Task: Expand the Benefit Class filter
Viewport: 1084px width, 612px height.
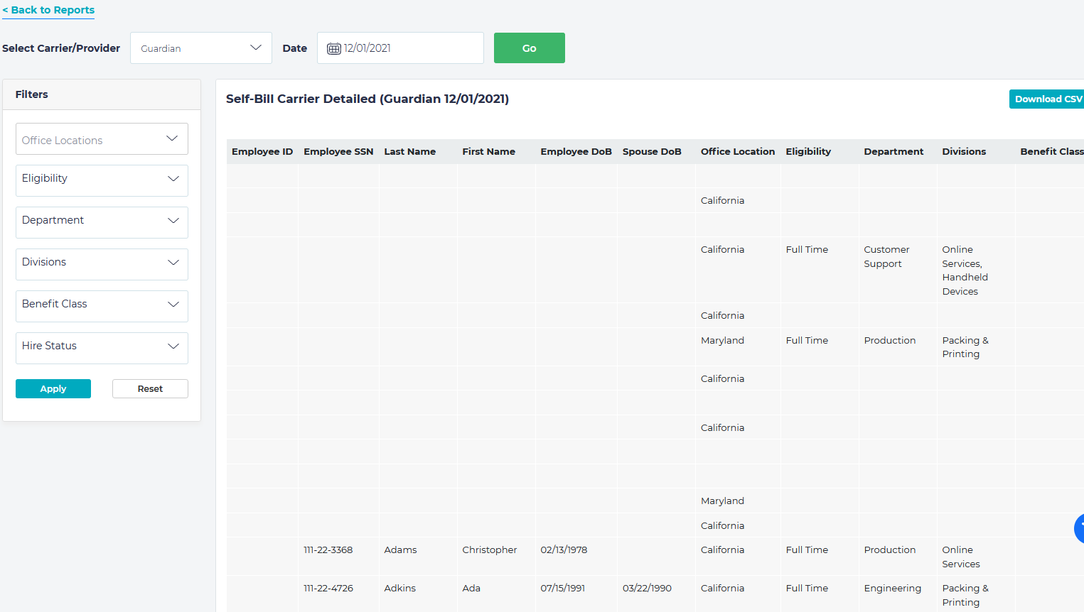Action: pyautogui.click(x=102, y=305)
